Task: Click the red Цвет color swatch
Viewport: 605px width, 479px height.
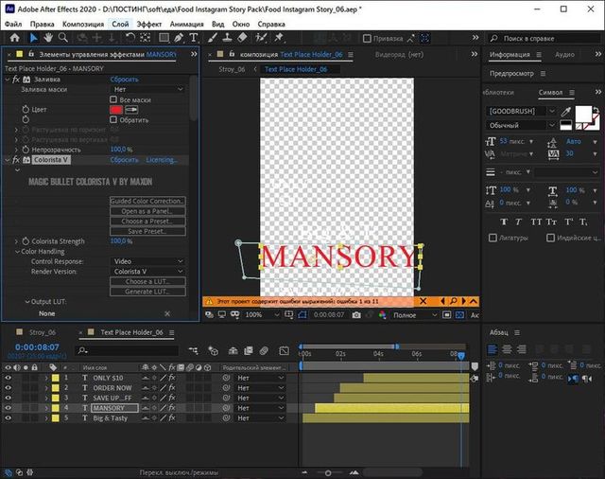Action: tap(116, 110)
